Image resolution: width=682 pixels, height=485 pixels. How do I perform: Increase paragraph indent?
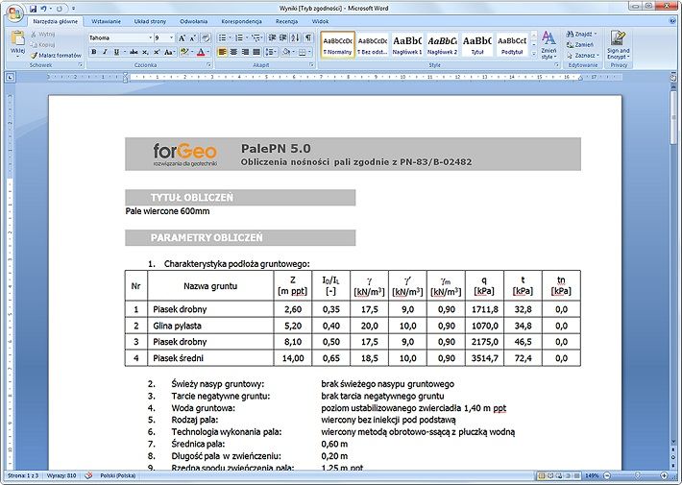coord(283,37)
